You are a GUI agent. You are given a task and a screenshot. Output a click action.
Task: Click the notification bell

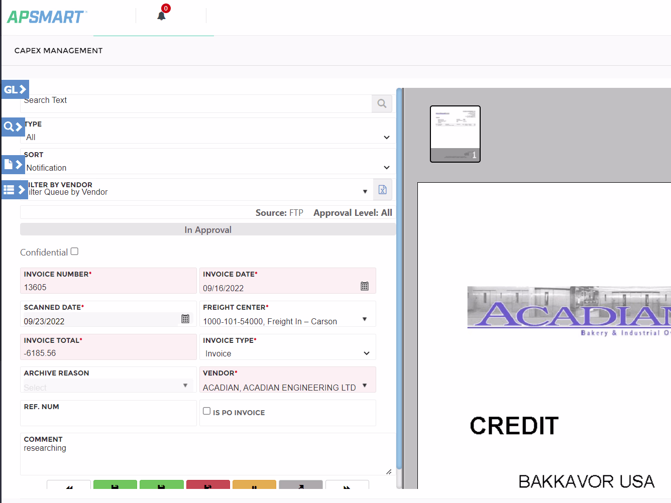pyautogui.click(x=161, y=17)
